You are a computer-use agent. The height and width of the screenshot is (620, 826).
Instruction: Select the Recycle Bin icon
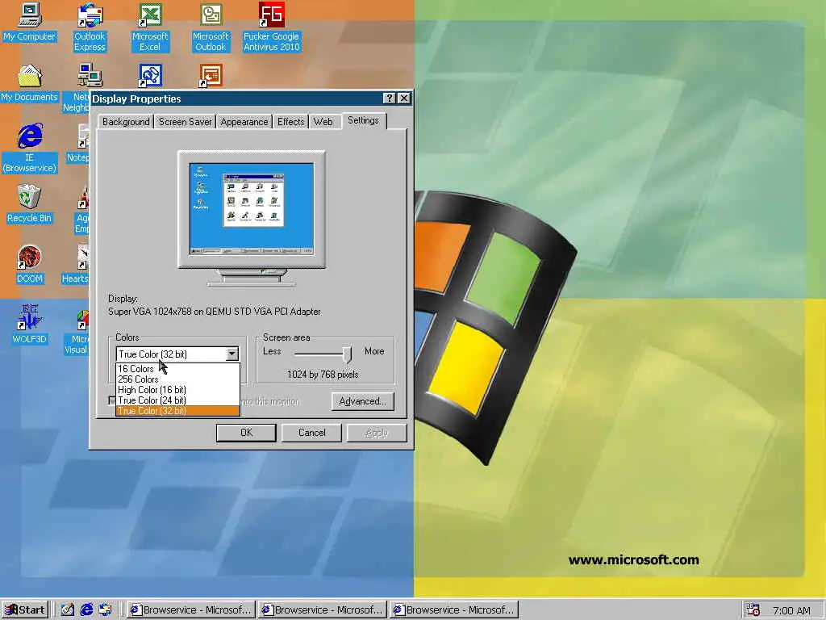30,203
